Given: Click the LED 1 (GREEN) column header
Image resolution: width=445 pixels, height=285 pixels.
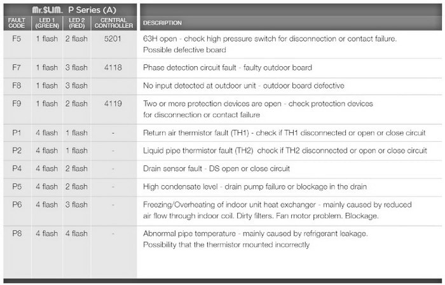Looking at the screenshot, I should [x=47, y=23].
